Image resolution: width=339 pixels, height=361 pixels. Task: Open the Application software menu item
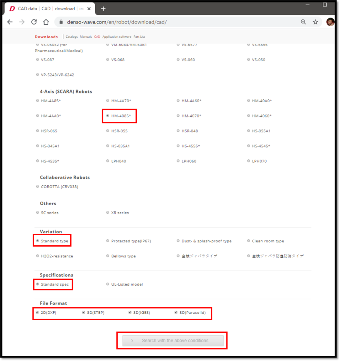tap(117, 37)
